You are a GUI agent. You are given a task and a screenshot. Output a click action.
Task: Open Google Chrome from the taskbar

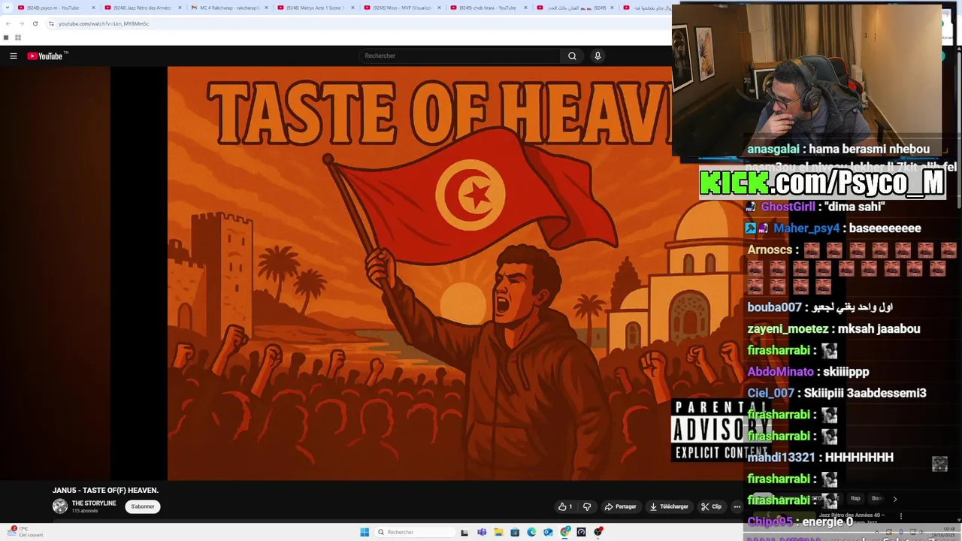point(565,532)
